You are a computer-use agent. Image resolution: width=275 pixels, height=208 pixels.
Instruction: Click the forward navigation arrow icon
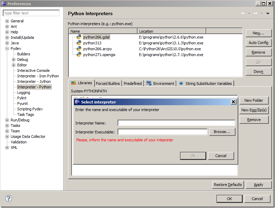255,13
